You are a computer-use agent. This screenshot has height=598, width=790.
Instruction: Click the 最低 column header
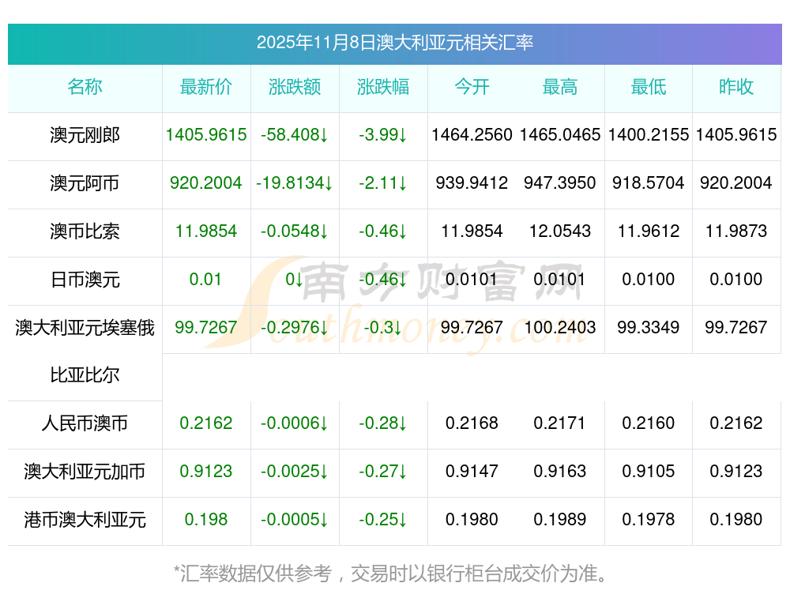pos(649,87)
